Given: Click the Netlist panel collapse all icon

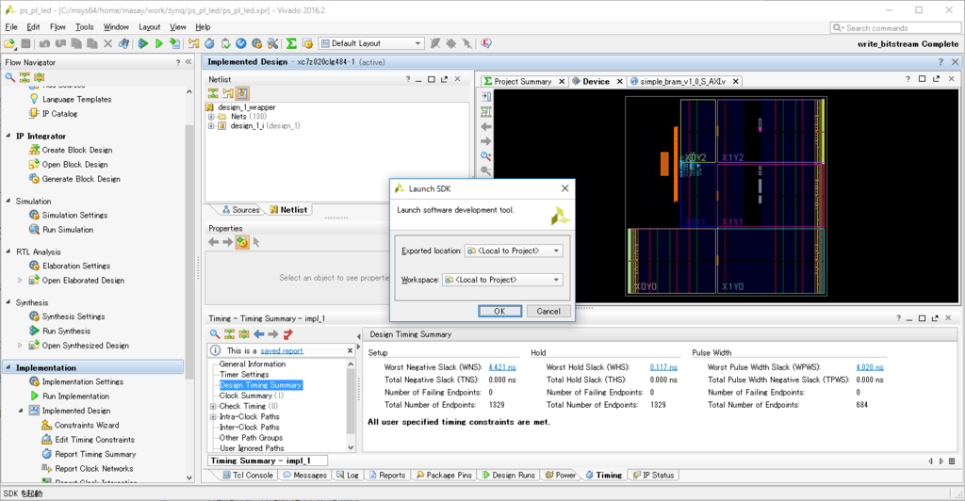Looking at the screenshot, I should click(x=213, y=93).
